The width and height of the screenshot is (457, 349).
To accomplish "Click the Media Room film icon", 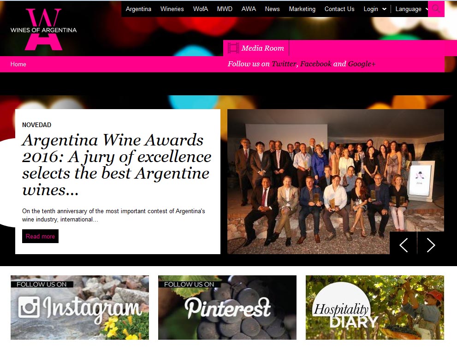I will point(233,48).
